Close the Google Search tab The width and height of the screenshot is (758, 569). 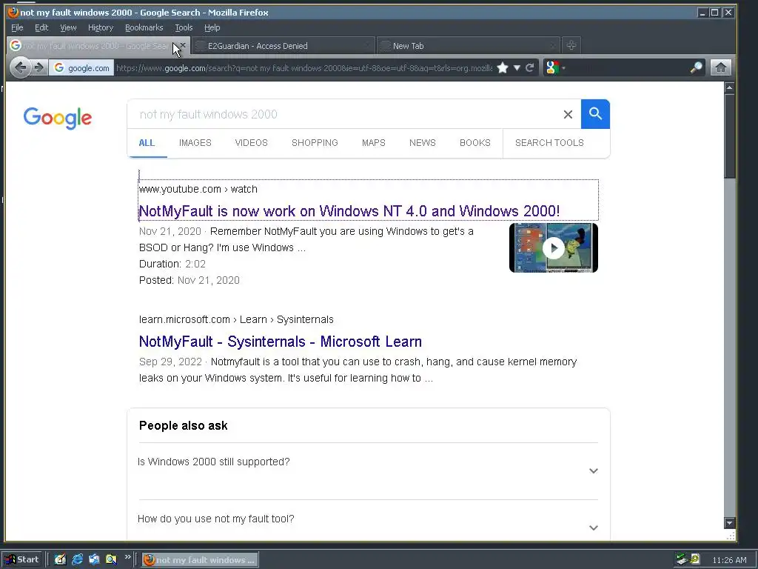pyautogui.click(x=183, y=45)
